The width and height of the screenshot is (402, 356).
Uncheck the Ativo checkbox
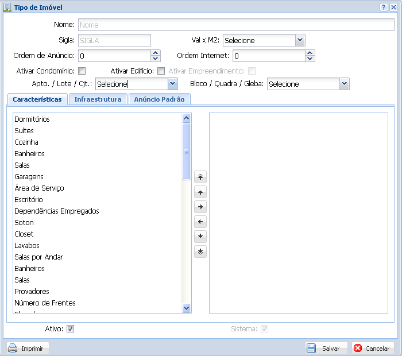(71, 329)
